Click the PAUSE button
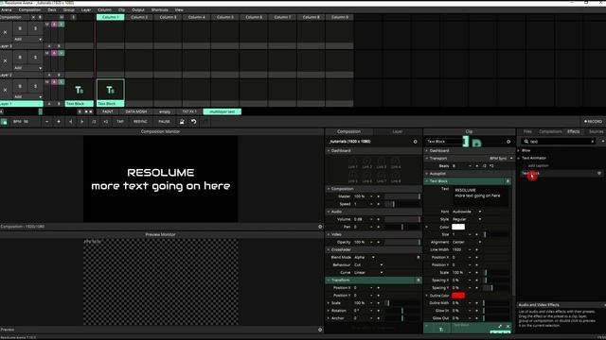The height and width of the screenshot is (340, 606). tap(164, 122)
